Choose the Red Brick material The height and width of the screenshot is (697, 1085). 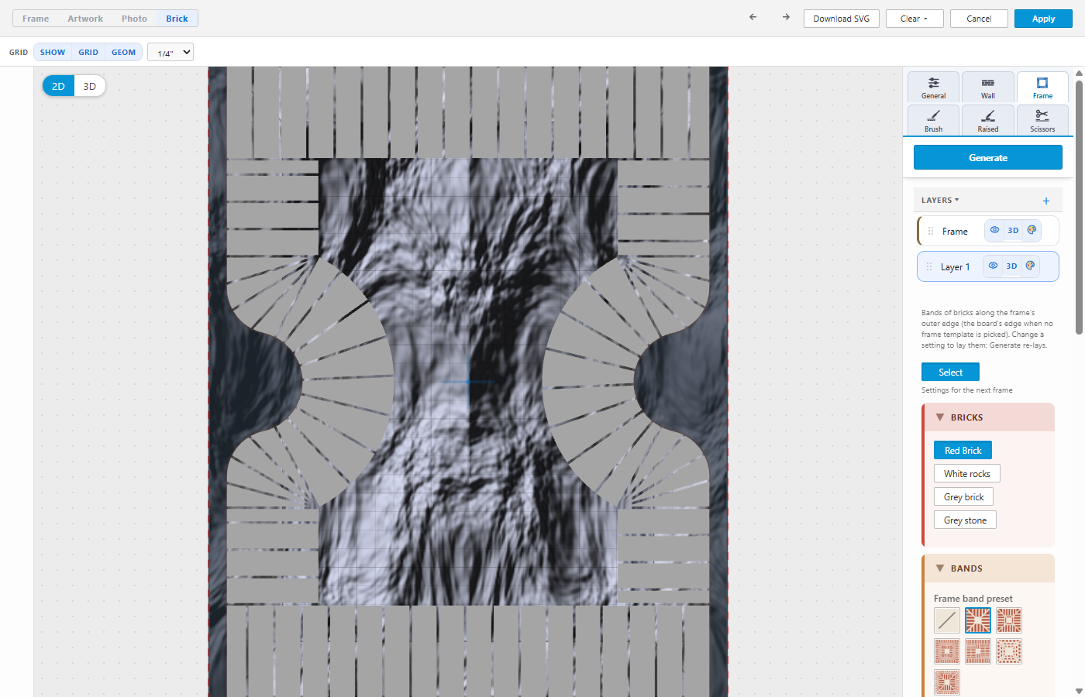963,450
